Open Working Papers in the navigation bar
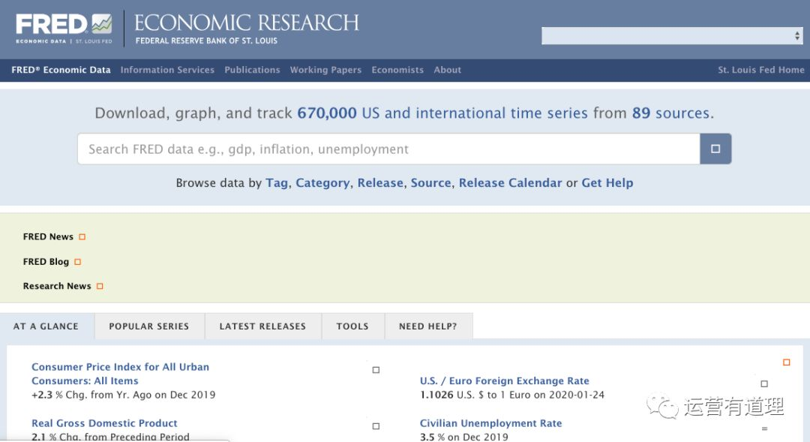 [x=325, y=70]
